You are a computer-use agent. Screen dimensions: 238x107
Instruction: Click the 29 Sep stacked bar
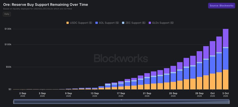point(199,70)
